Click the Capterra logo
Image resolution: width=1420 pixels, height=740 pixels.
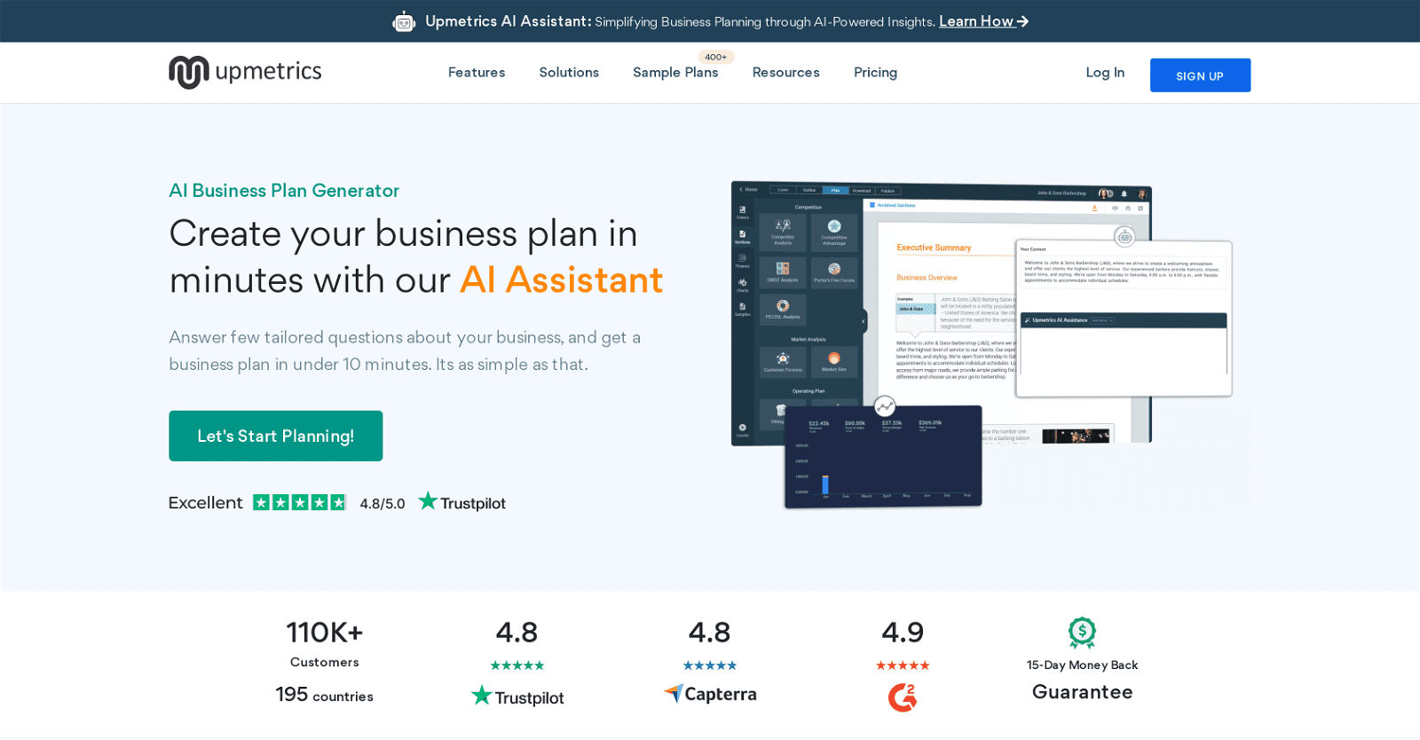(x=710, y=694)
